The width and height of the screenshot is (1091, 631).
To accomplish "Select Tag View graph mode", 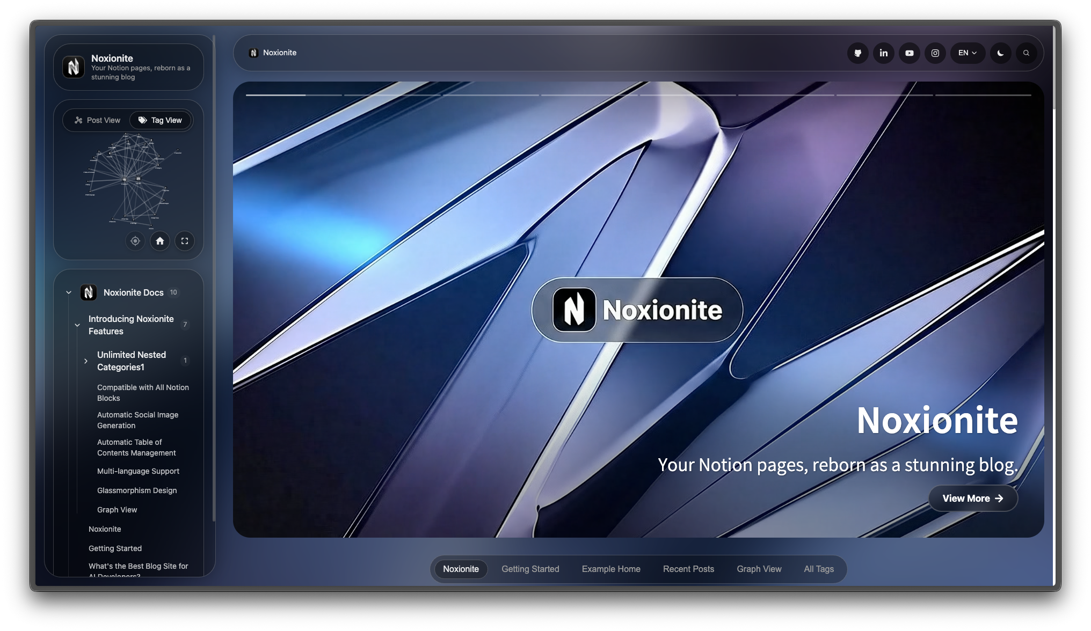I will [x=160, y=120].
